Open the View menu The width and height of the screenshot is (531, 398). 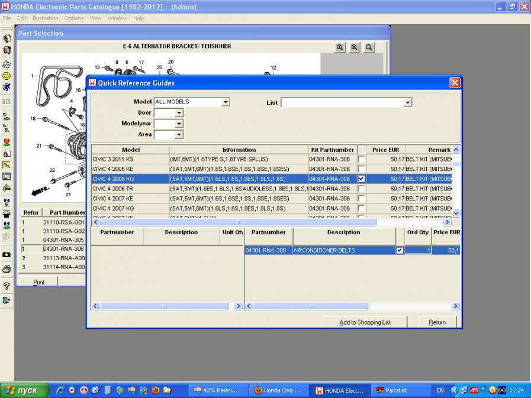tap(95, 18)
